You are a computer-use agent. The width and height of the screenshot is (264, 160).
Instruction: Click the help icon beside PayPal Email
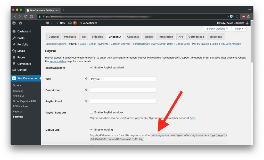click(86, 101)
